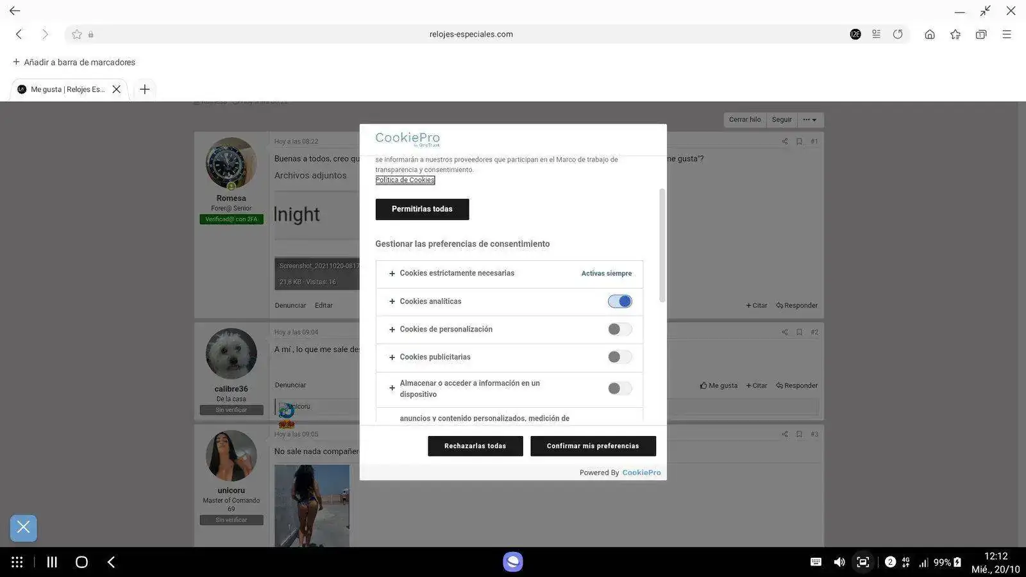The image size is (1026, 577).
Task: Enable Almacenar o acceder a información switch
Action: (x=620, y=389)
